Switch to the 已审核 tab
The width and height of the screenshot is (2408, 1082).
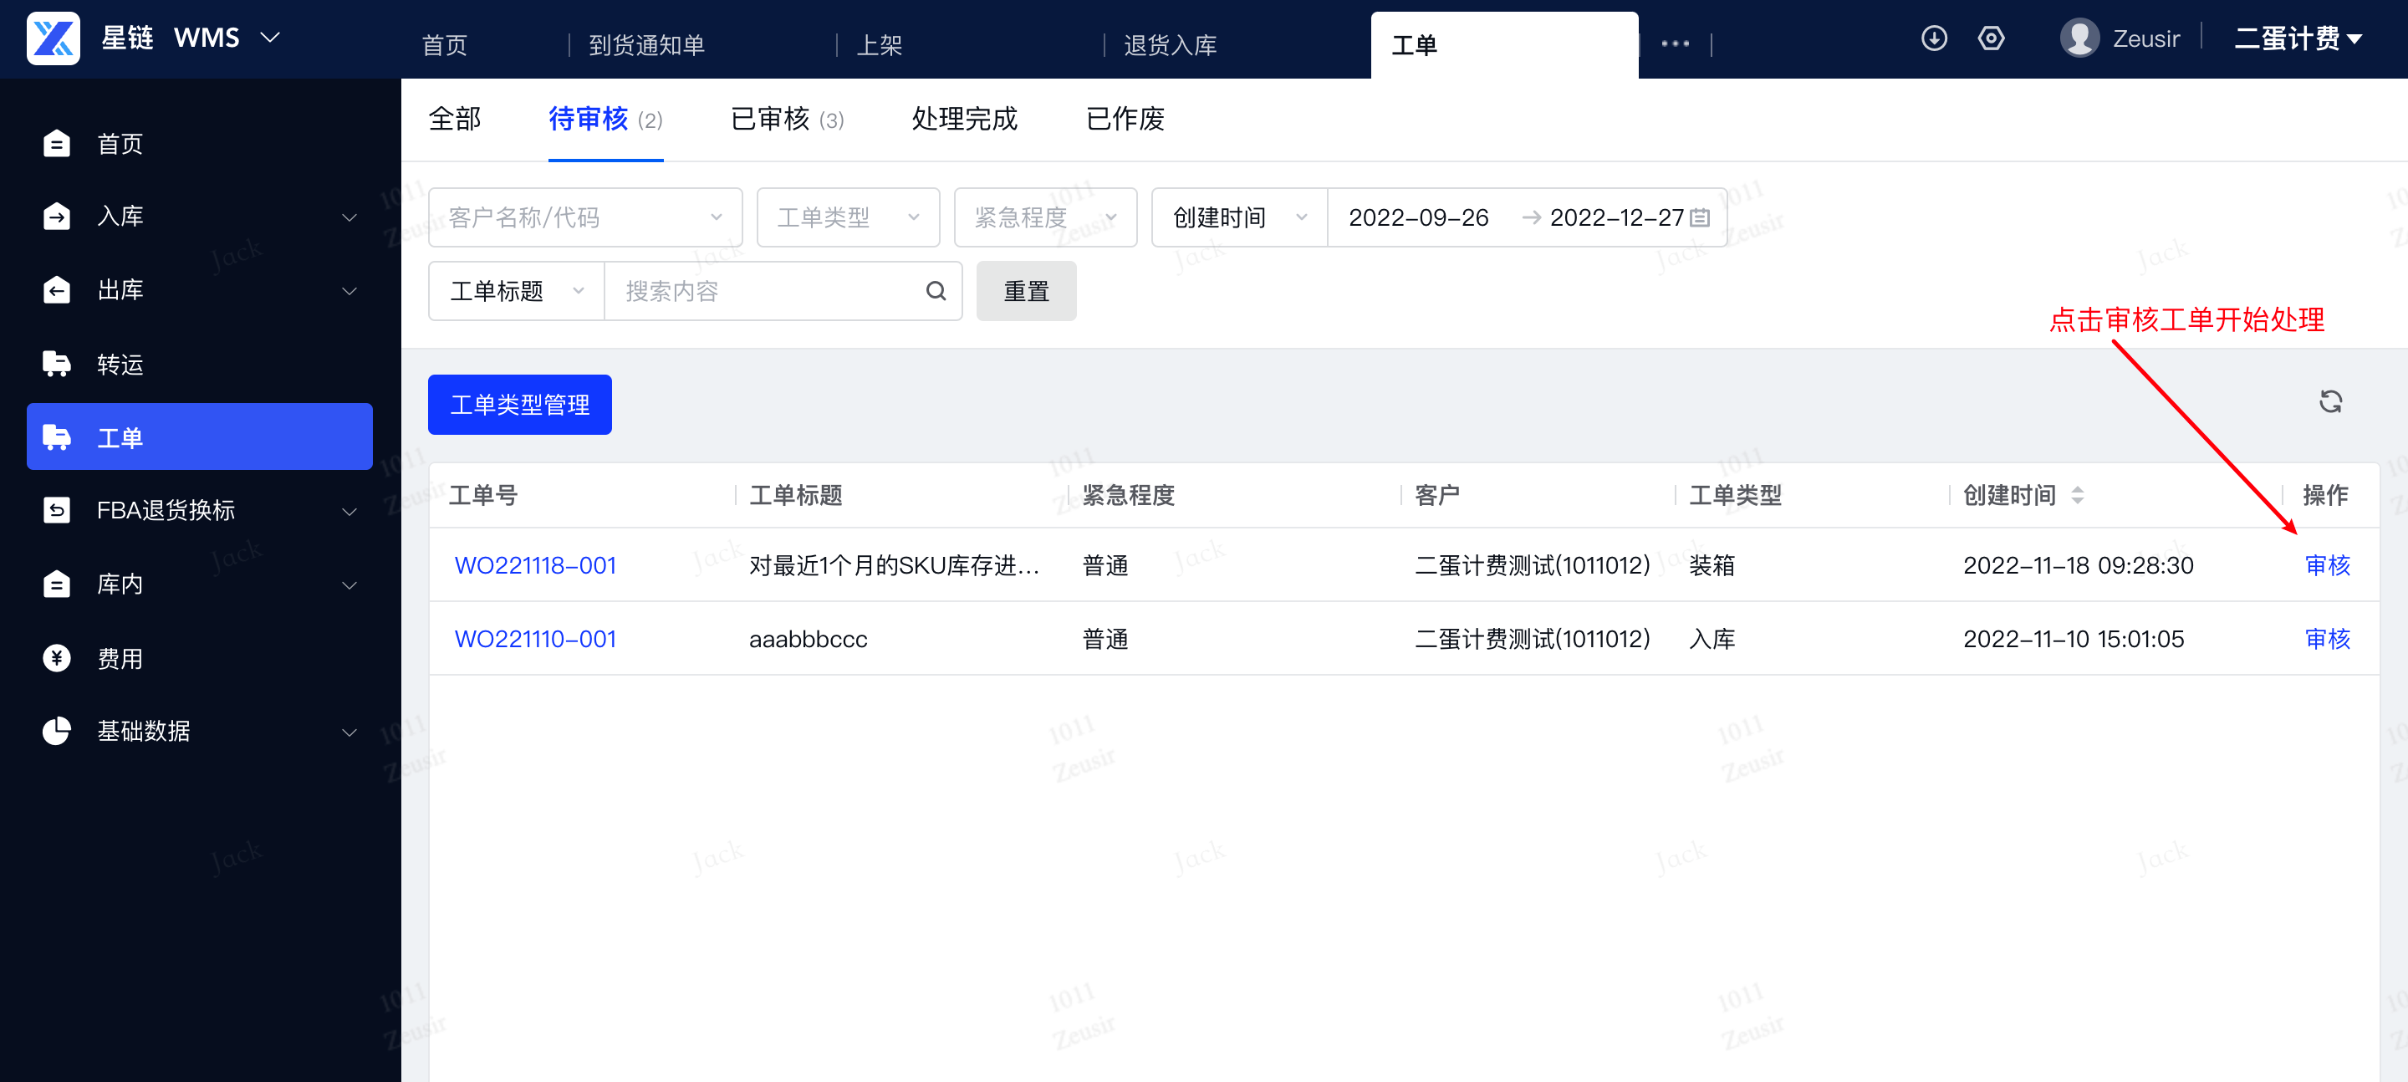tap(787, 120)
